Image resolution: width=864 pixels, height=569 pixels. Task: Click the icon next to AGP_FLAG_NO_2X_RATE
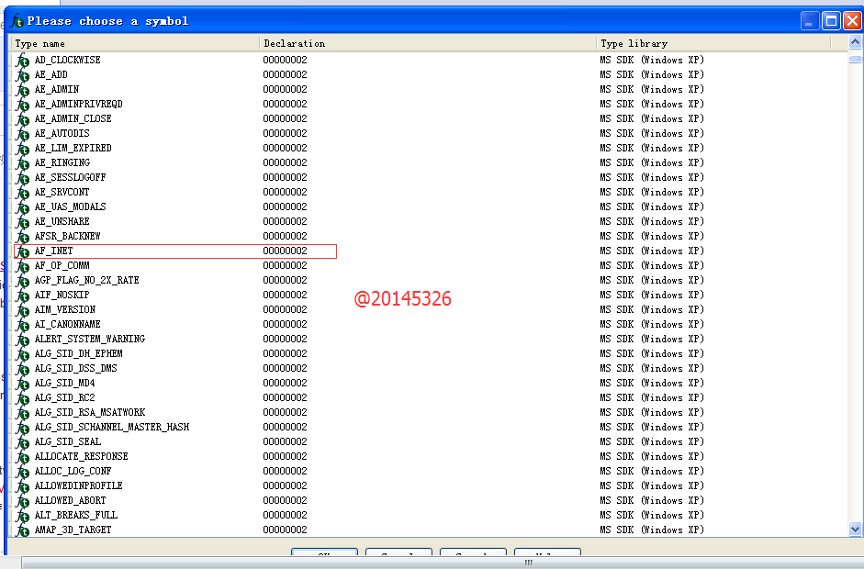click(22, 281)
